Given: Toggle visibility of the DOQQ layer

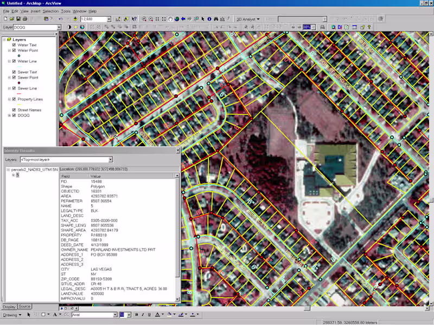Looking at the screenshot, I should pos(14,115).
